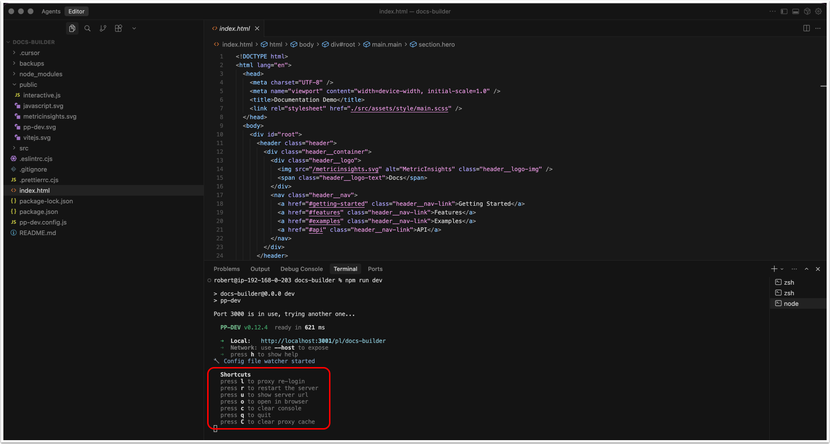Click the new terminal plus icon

point(774,269)
